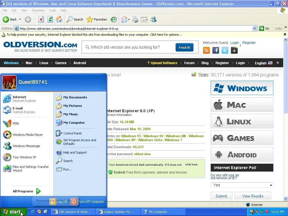Click the Refresh page icon
This screenshot has width=288, height=216.
pos(50,19)
